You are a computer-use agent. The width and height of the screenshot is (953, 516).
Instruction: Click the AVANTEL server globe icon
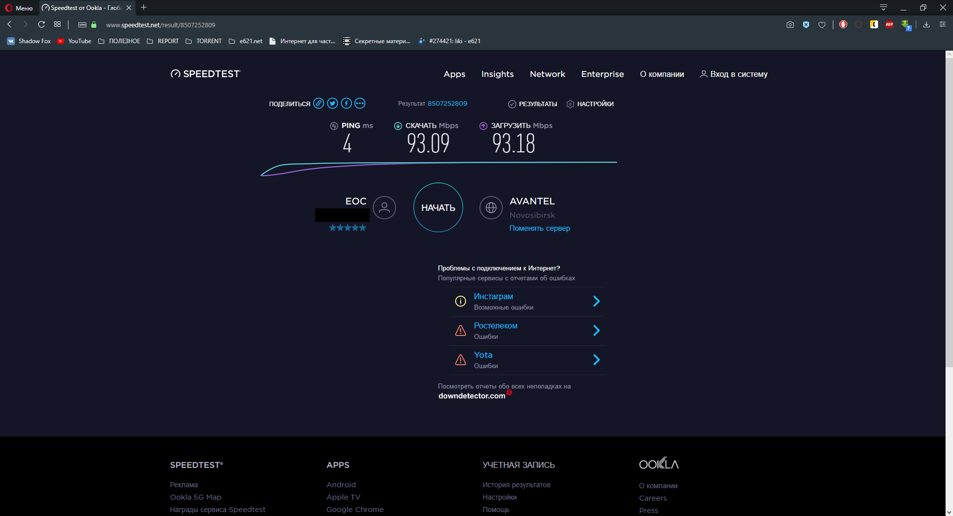click(x=491, y=207)
